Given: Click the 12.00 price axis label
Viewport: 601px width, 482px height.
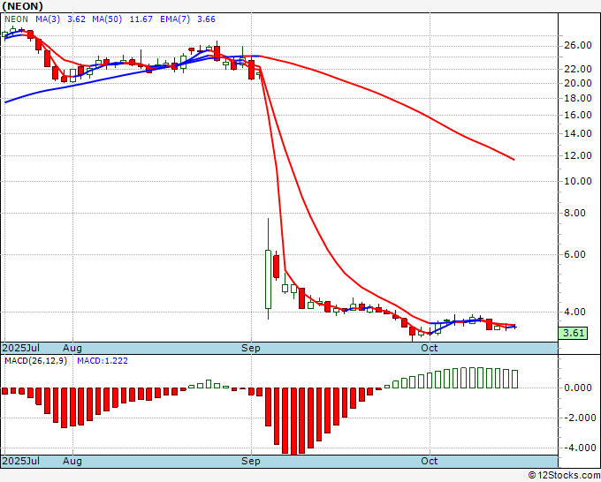Looking at the screenshot, I should [578, 156].
